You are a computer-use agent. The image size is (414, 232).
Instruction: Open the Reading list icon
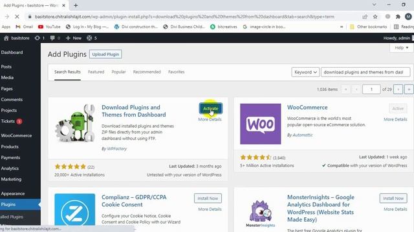point(396,27)
